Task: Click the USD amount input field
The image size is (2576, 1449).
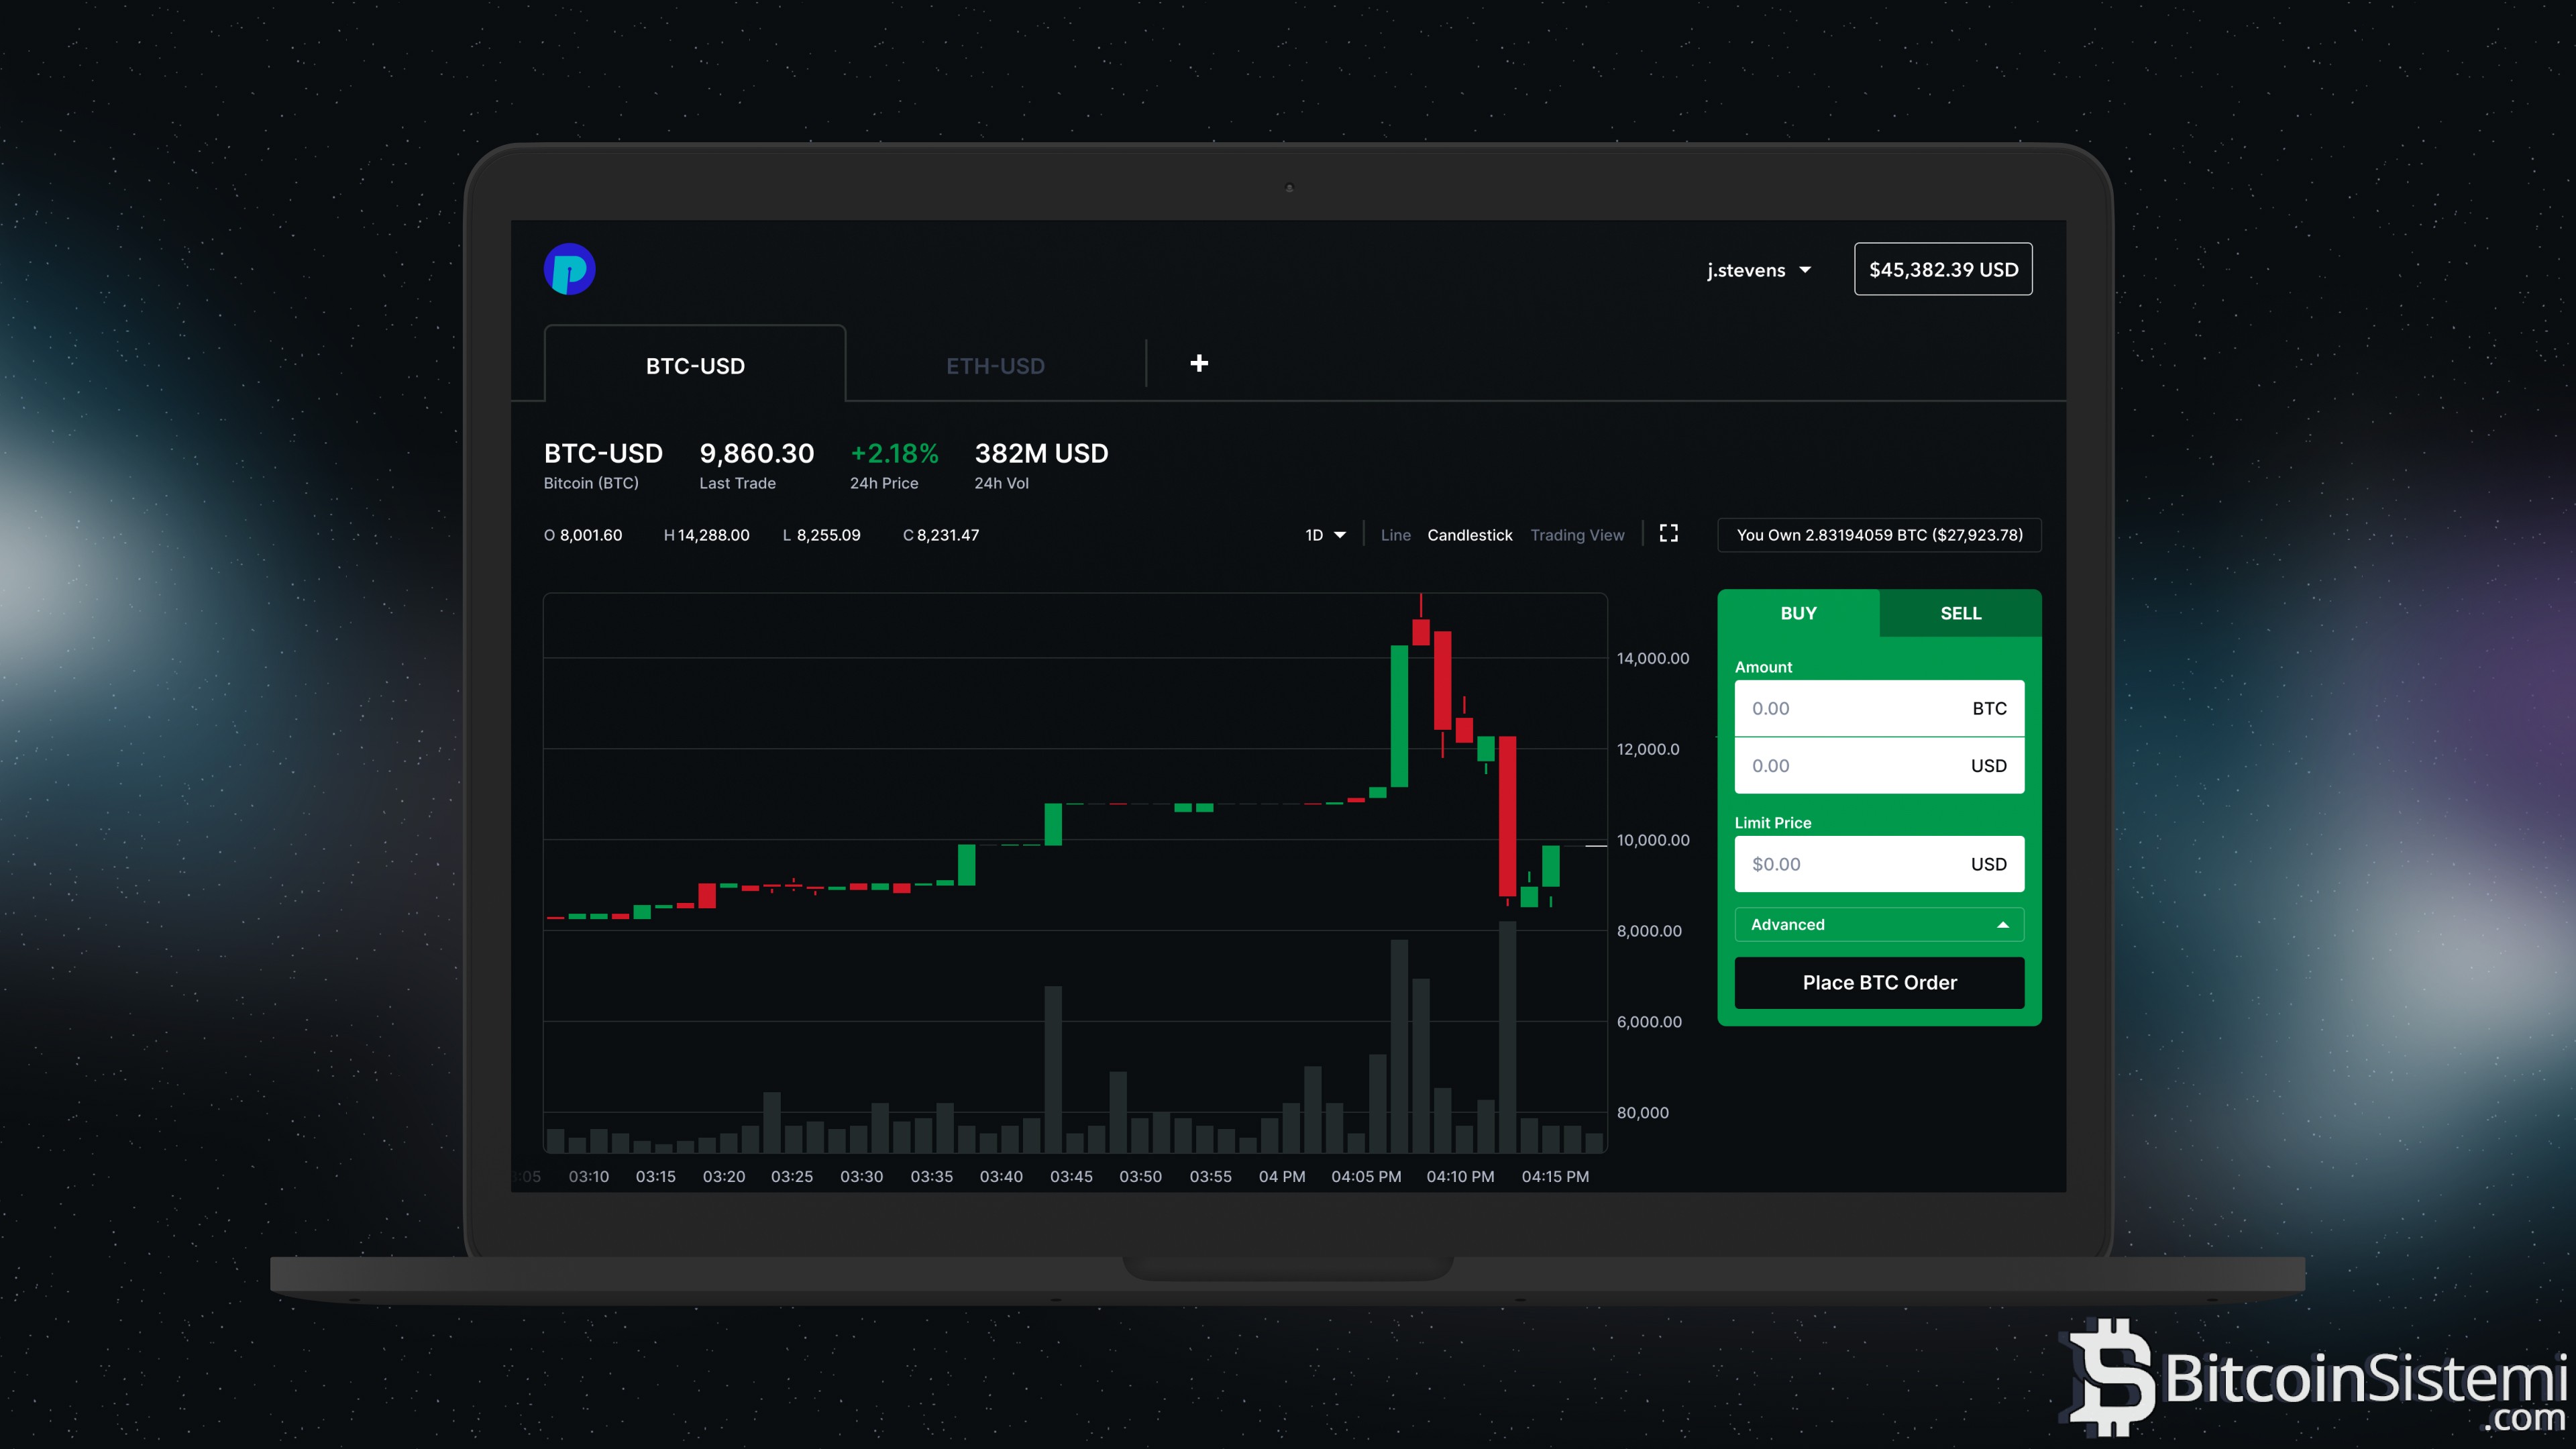Action: 1850,766
